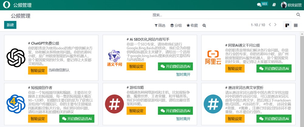This screenshot has height=127, width=304.
Task: Click the search magnifier icon
Action: tap(298, 15)
